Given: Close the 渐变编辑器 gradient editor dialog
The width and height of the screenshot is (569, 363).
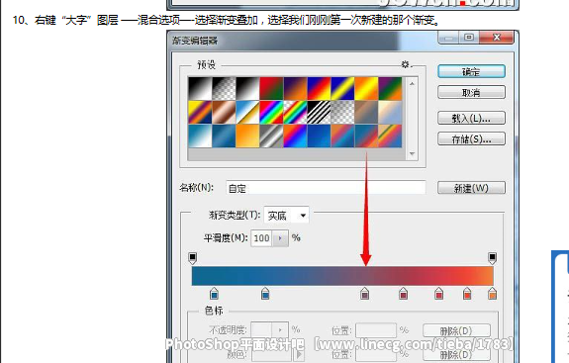Looking at the screenshot, I should click(497, 38).
